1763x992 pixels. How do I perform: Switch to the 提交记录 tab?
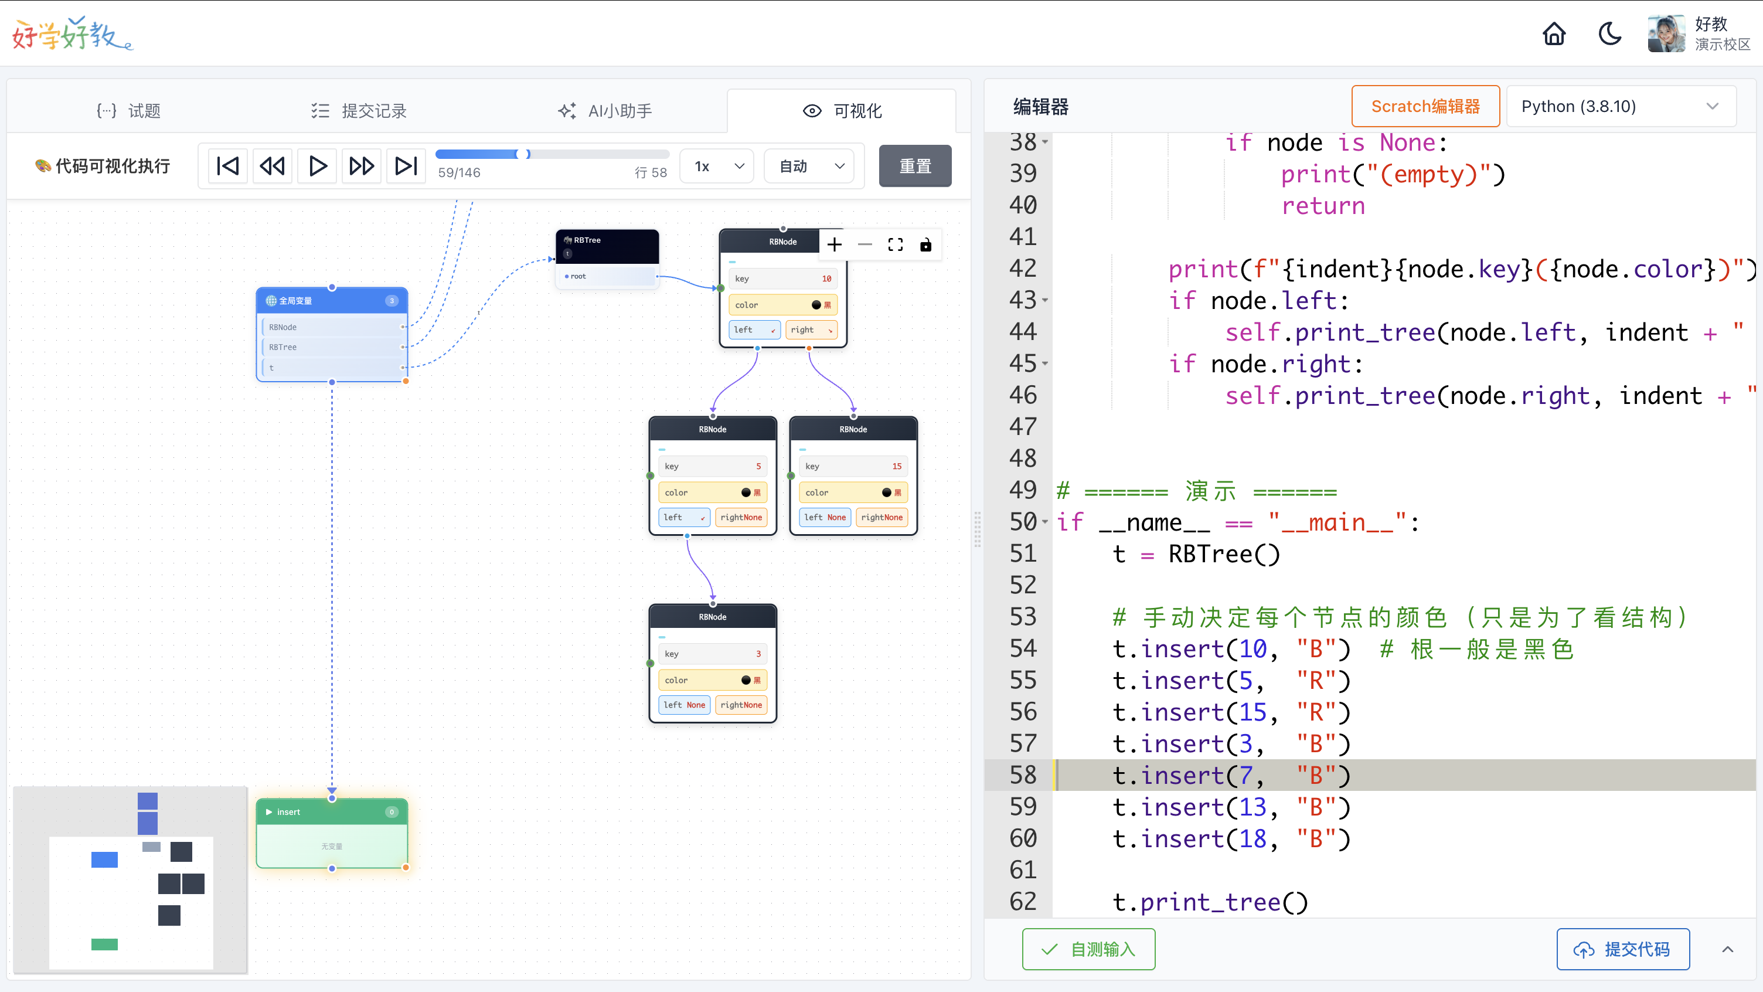[359, 111]
